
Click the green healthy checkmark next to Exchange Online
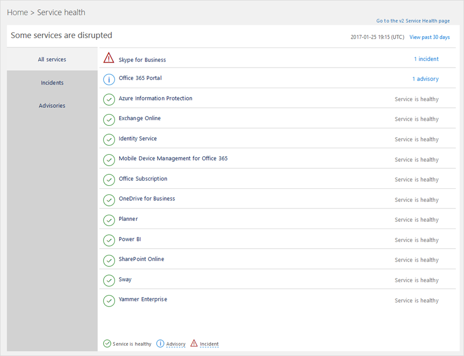[x=109, y=120]
